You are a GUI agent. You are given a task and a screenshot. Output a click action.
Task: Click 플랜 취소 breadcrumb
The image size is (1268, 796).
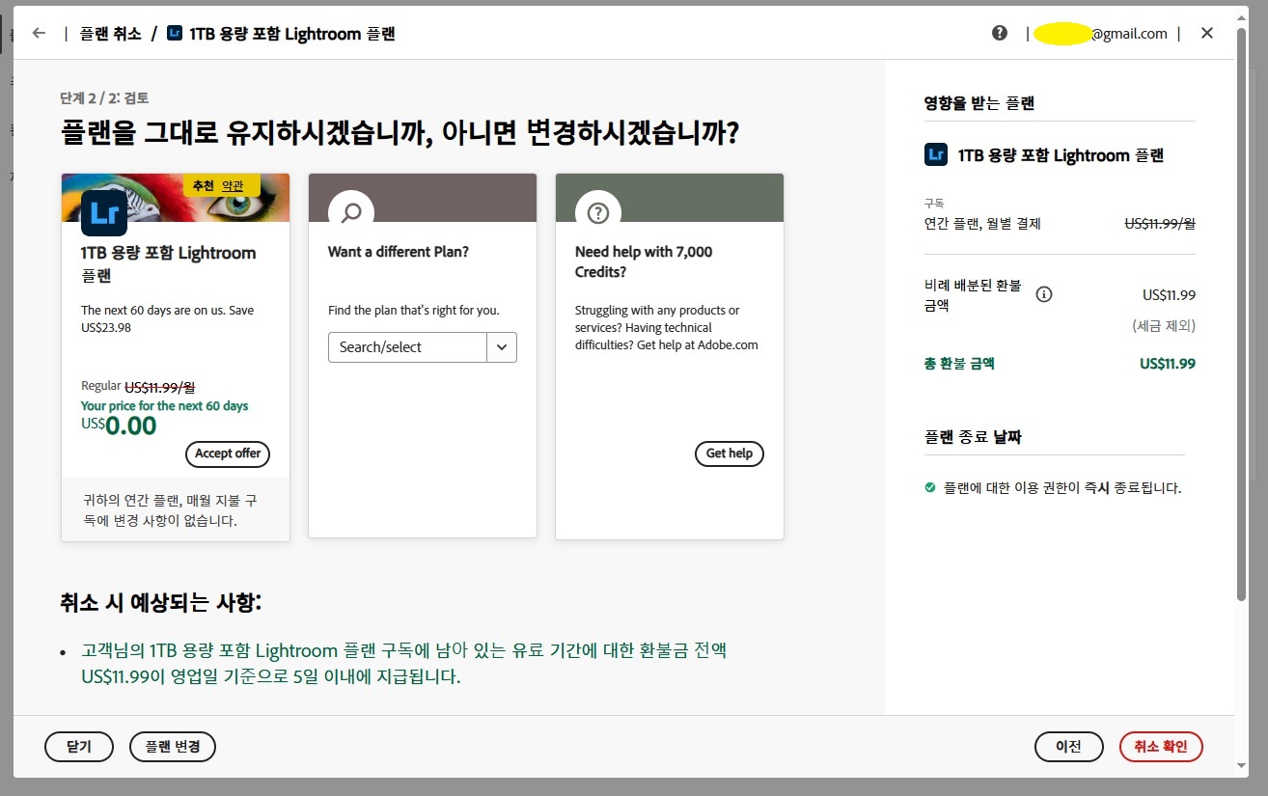(110, 33)
